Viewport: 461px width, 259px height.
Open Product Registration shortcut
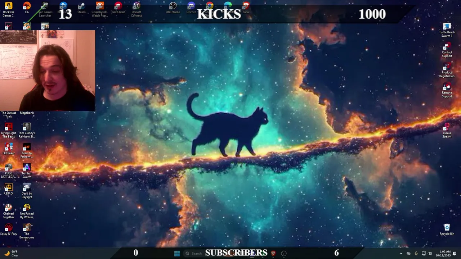447,70
